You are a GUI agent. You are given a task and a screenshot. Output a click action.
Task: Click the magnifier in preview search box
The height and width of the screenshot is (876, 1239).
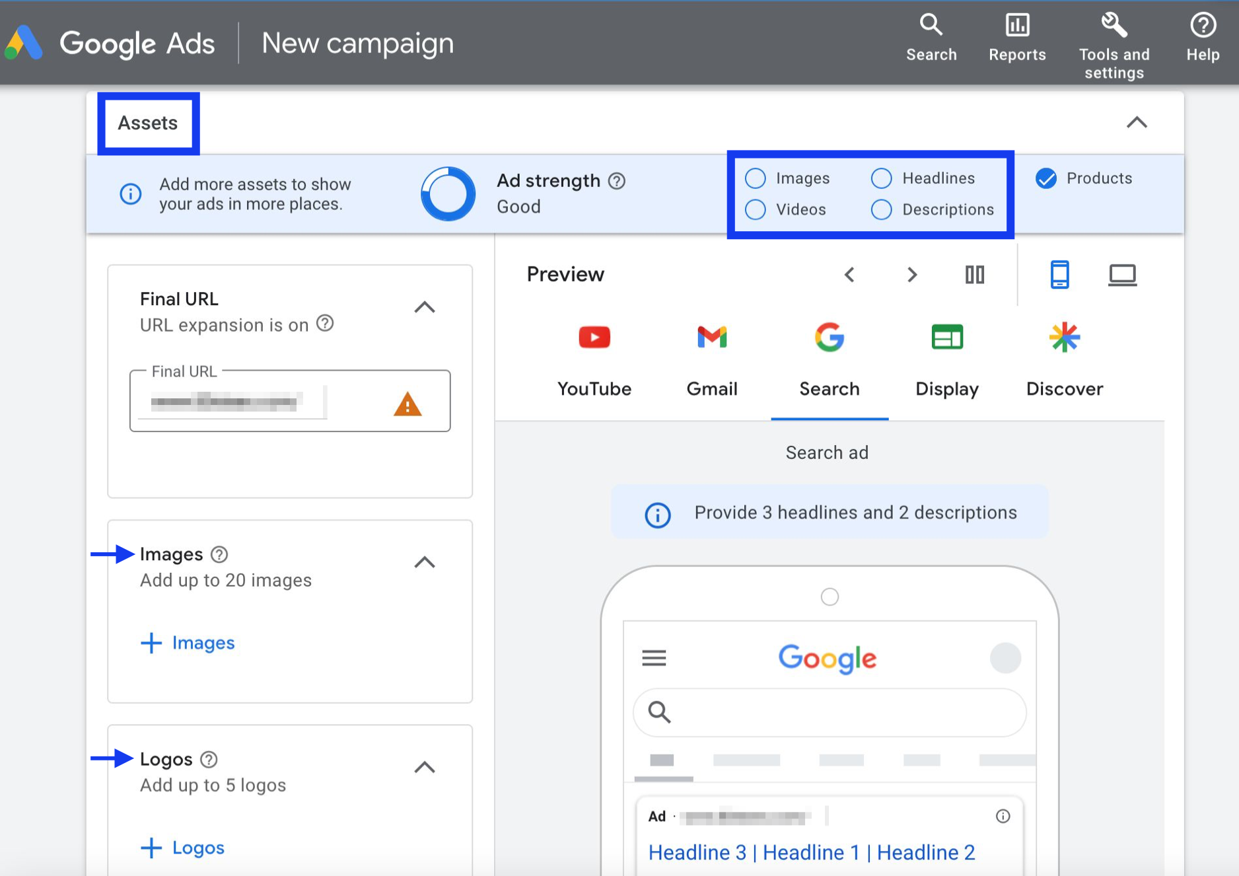[659, 712]
